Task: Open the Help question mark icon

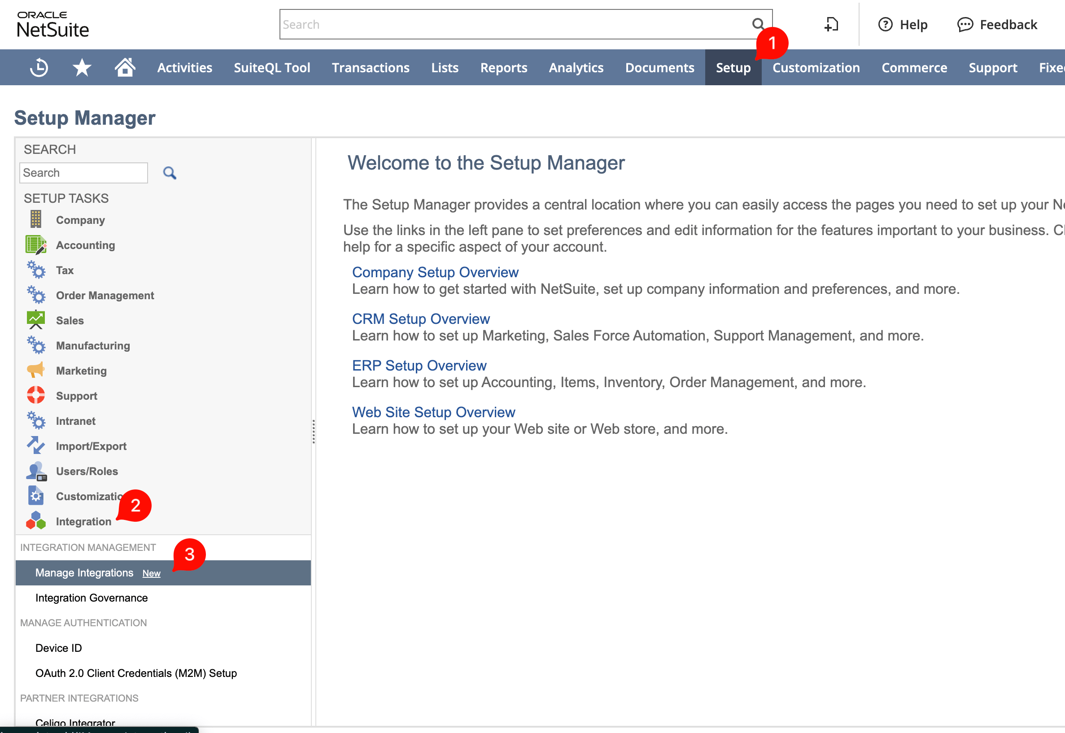Action: (x=886, y=24)
